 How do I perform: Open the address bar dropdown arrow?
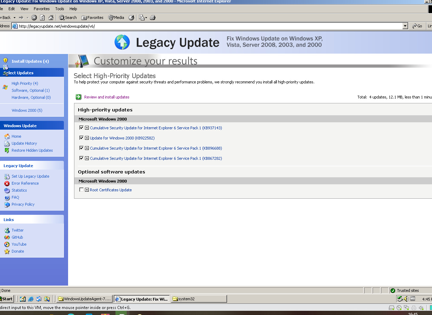coord(405,26)
